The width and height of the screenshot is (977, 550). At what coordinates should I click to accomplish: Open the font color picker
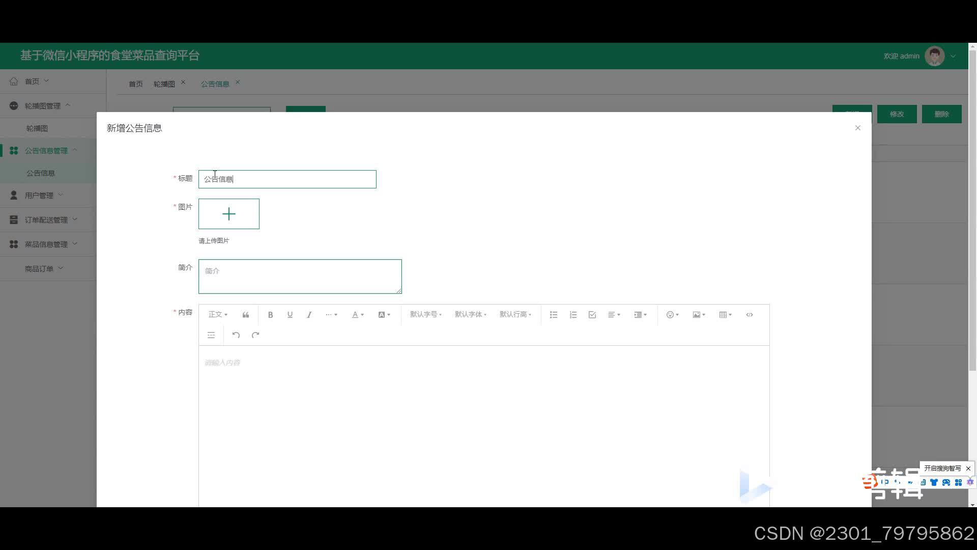click(358, 315)
